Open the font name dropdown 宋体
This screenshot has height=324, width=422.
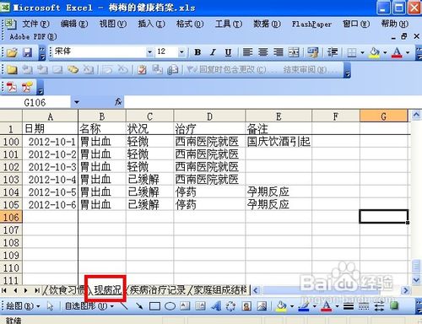(149, 52)
